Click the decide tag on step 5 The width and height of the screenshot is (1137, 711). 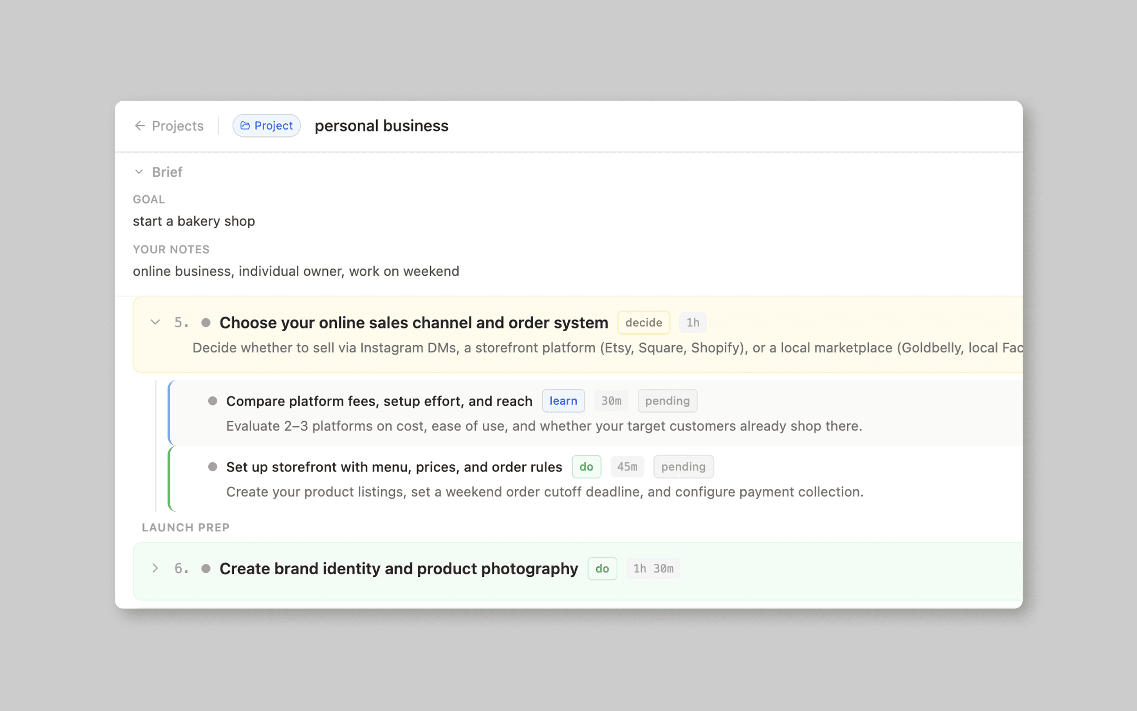click(x=643, y=323)
